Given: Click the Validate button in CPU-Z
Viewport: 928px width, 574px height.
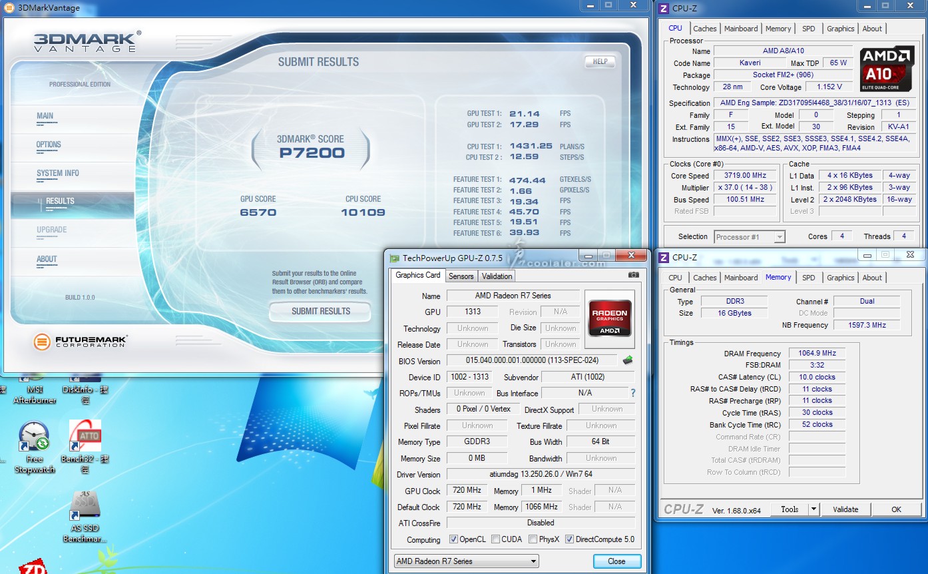Looking at the screenshot, I should pos(845,509).
